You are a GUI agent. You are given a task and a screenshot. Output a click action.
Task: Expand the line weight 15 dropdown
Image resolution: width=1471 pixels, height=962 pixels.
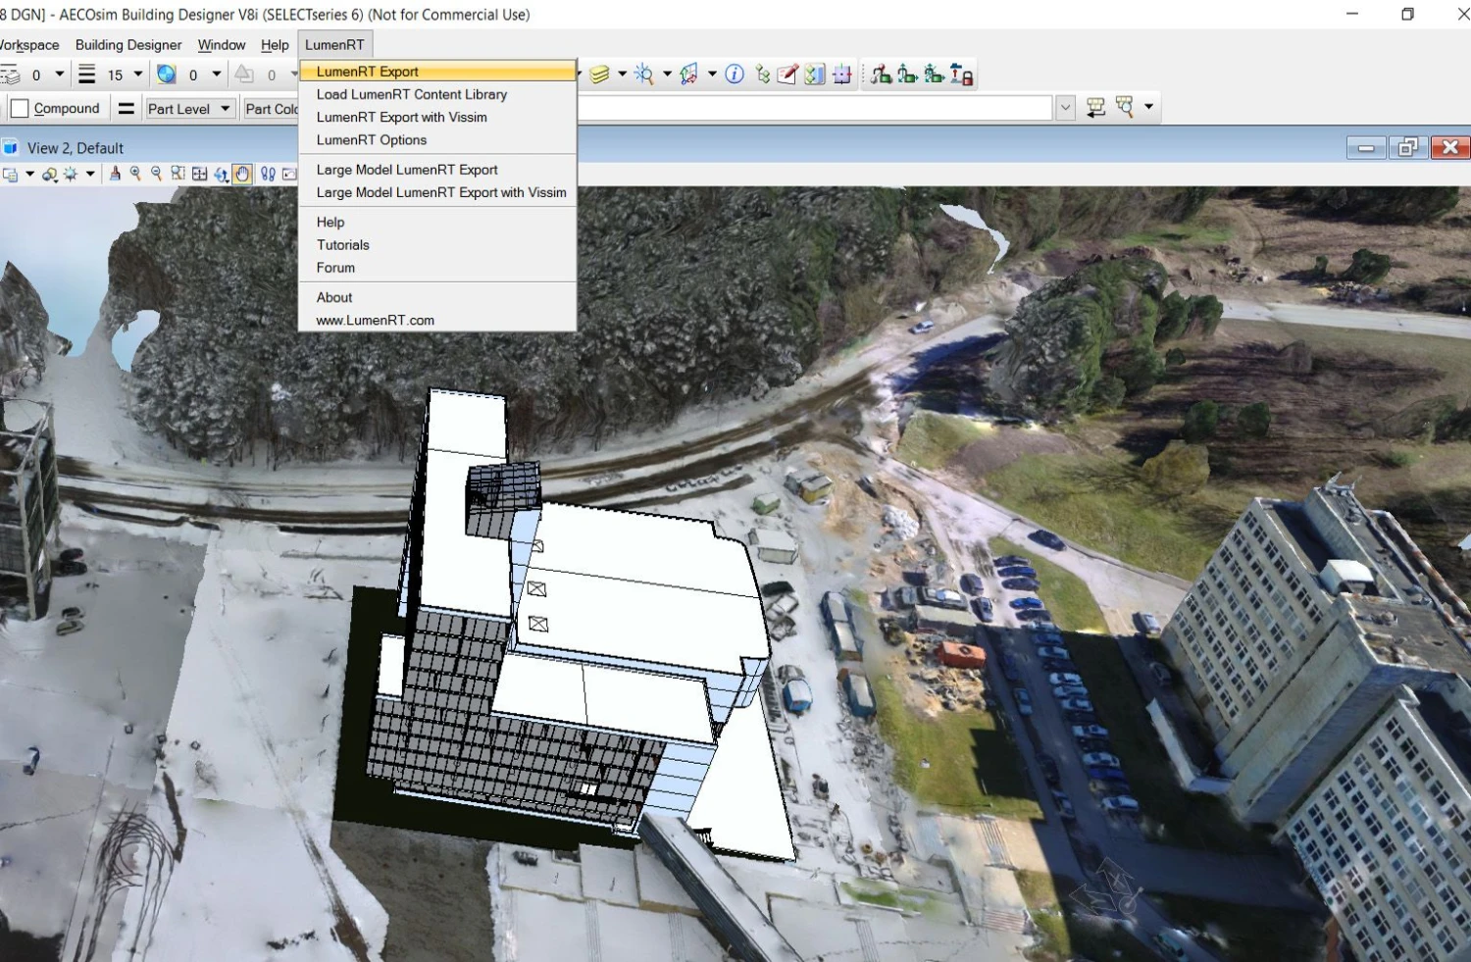point(138,74)
